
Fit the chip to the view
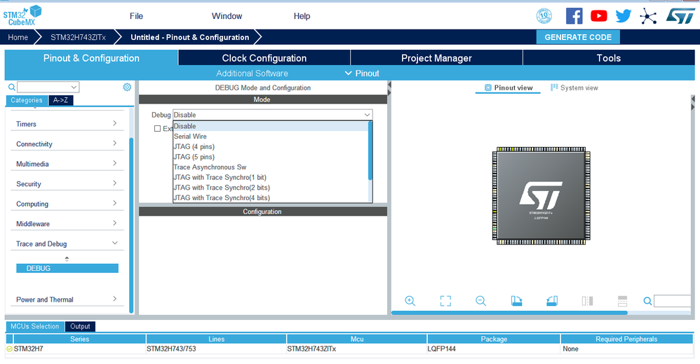[x=445, y=301]
